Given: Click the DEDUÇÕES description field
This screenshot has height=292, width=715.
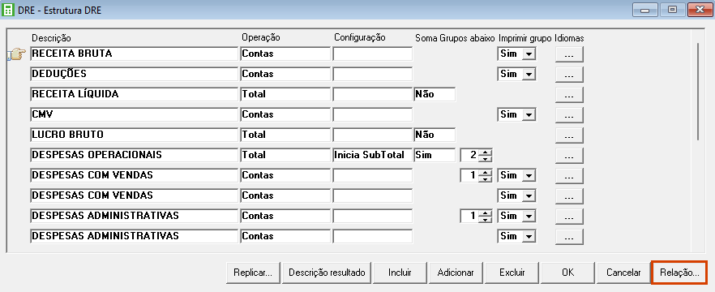Looking at the screenshot, I should click(134, 74).
